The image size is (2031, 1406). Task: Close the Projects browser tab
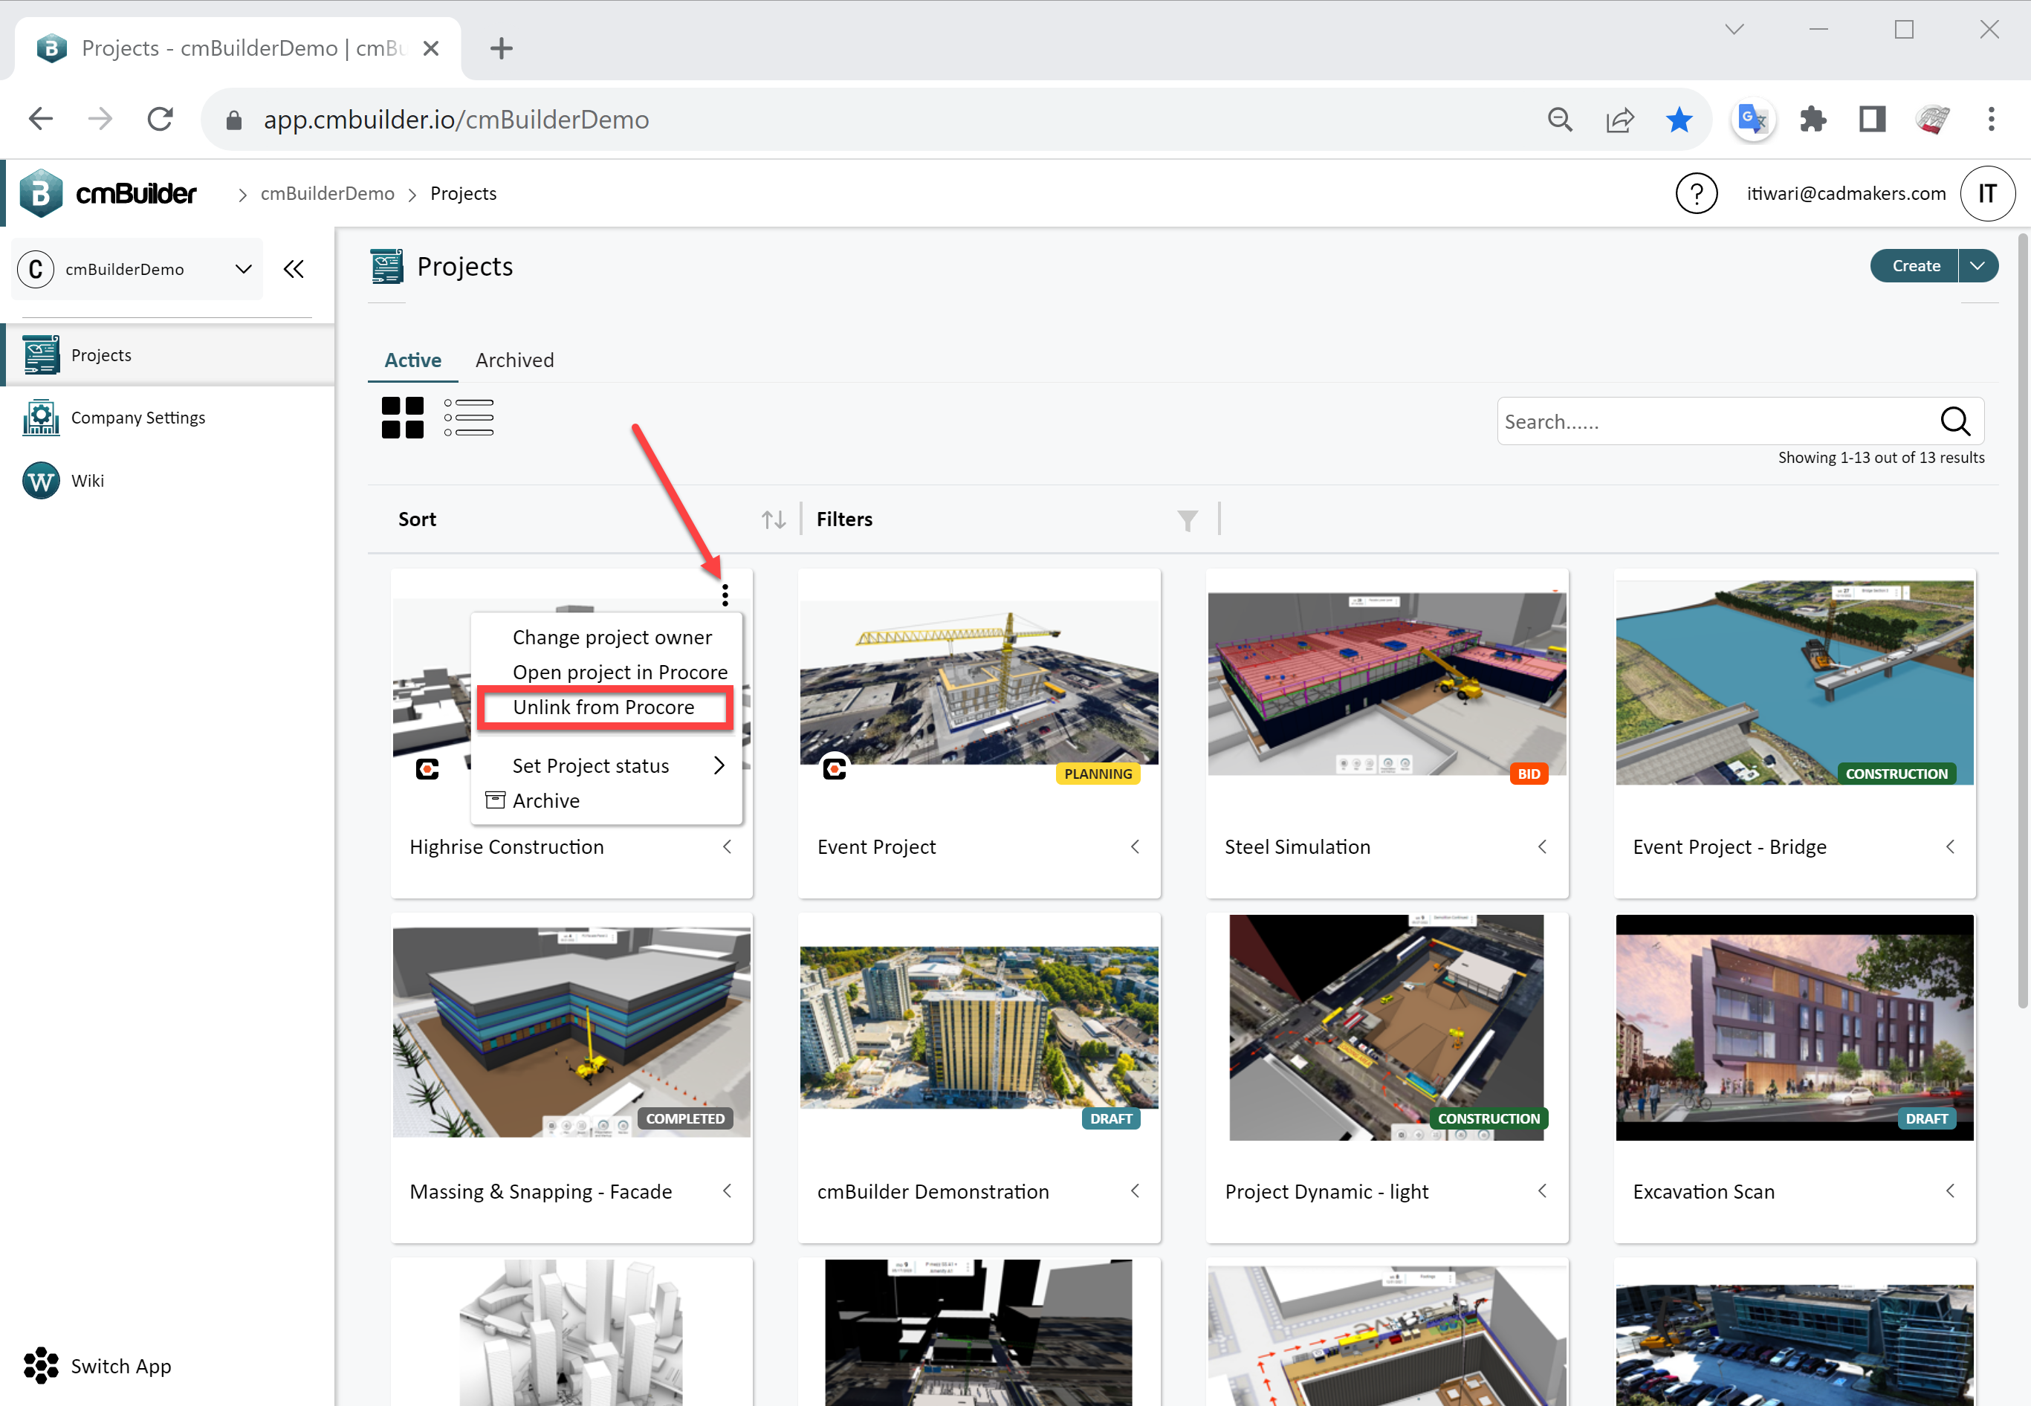point(431,48)
